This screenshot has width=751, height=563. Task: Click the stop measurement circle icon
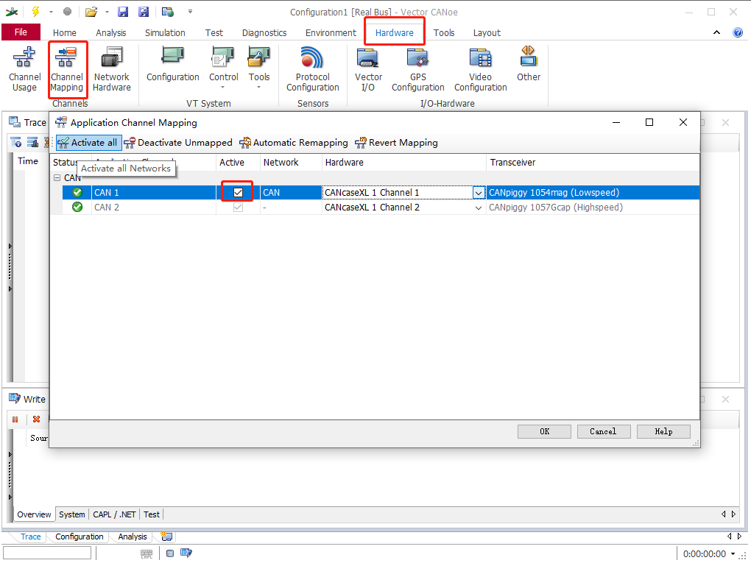point(67,12)
